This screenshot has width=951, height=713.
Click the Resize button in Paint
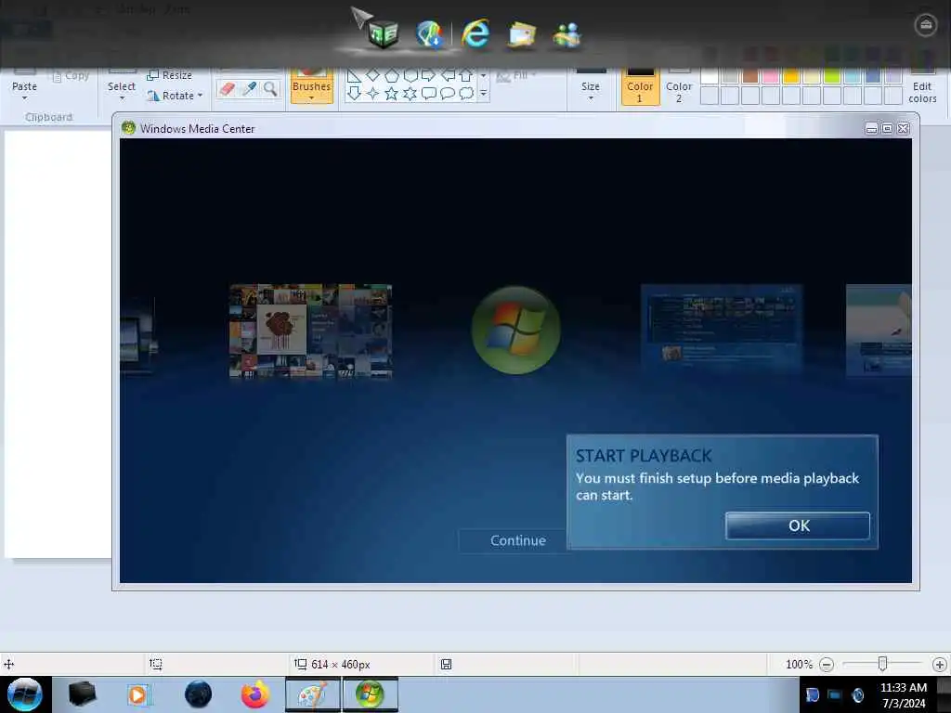tap(169, 75)
